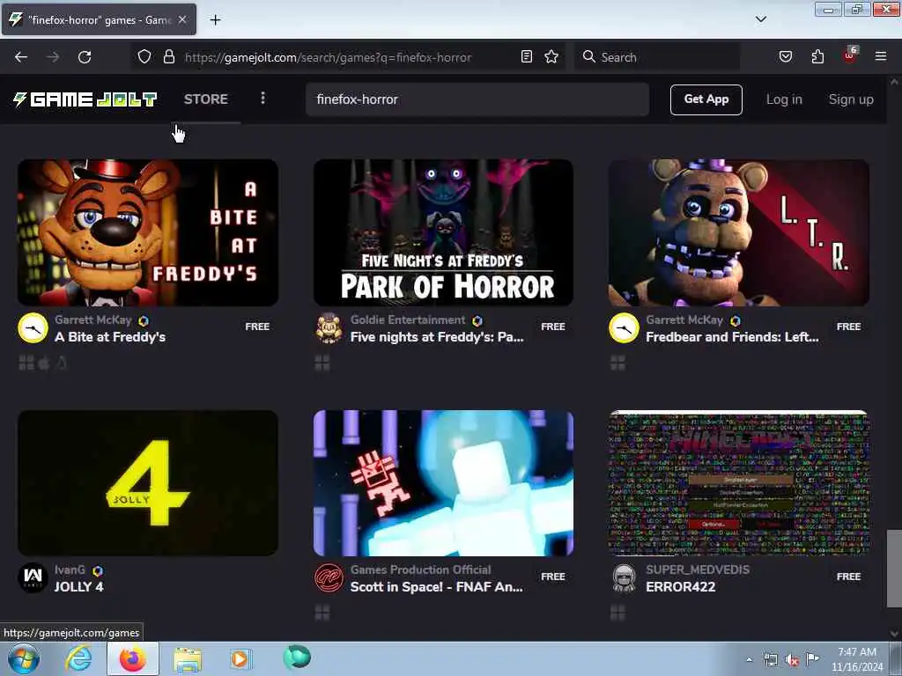
Task: Close the "finefox-horror" games tab
Action: click(182, 19)
